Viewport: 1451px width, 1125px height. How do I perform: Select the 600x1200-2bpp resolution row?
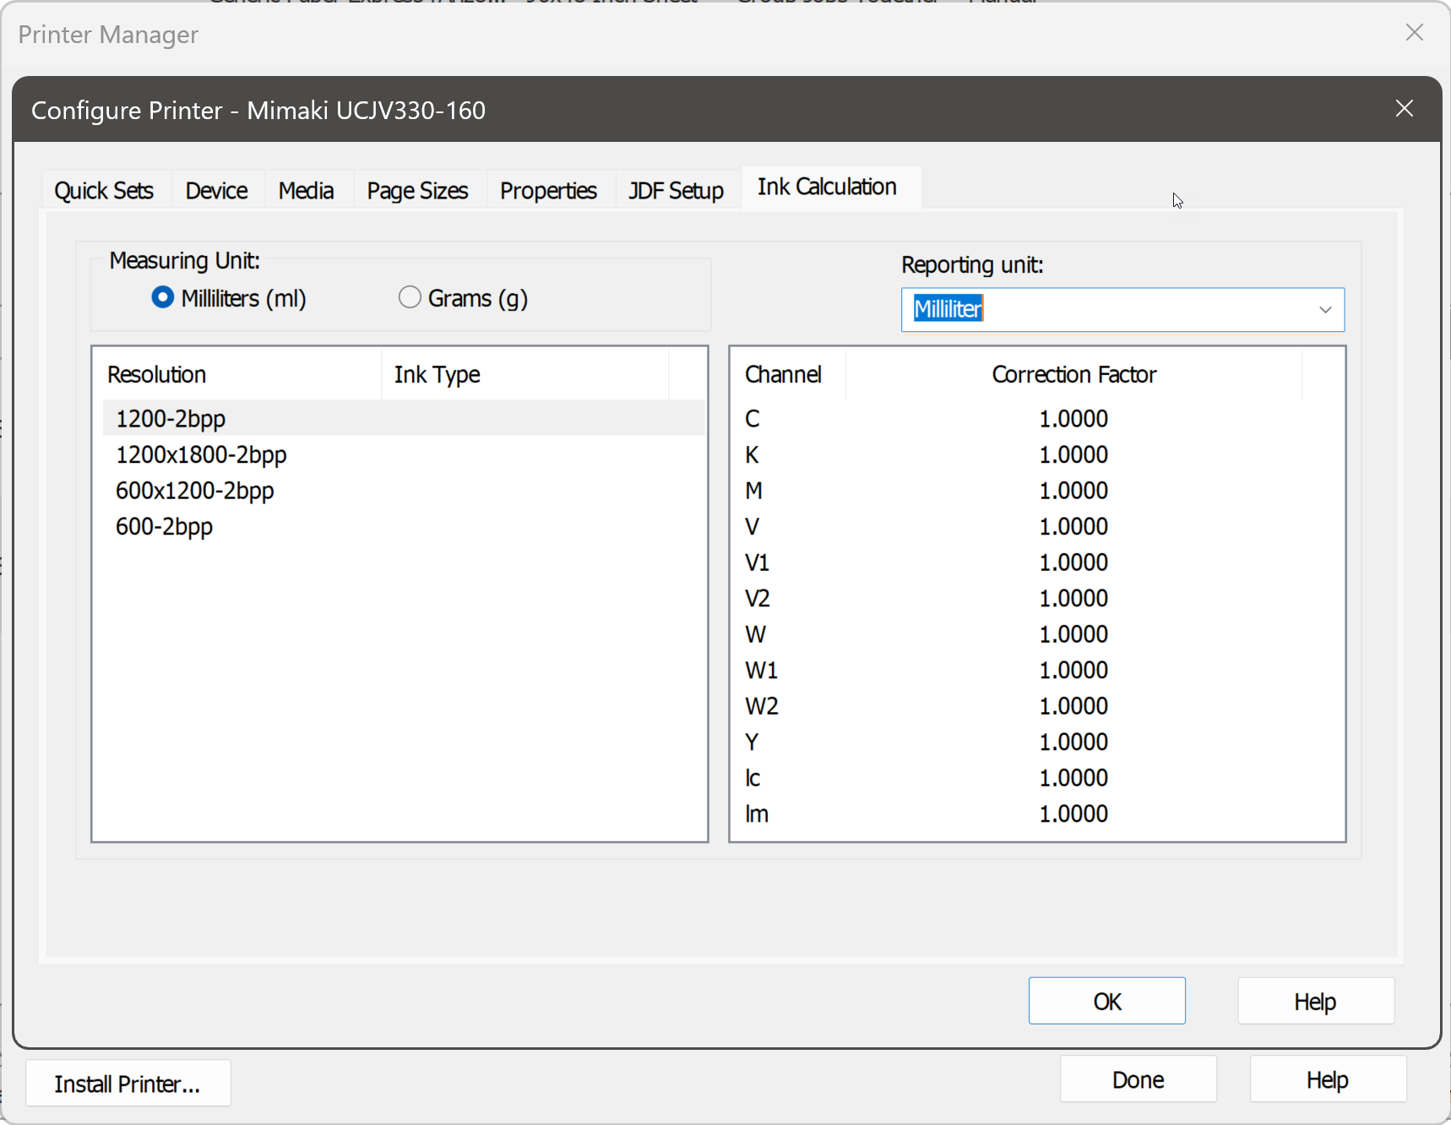(x=404, y=491)
